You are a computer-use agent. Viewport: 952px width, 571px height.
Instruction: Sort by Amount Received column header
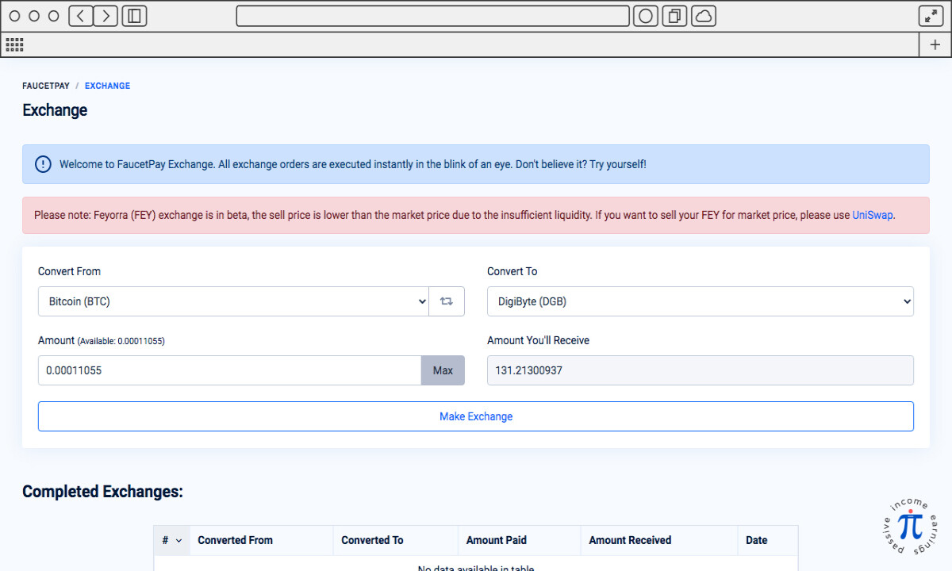pos(658,540)
